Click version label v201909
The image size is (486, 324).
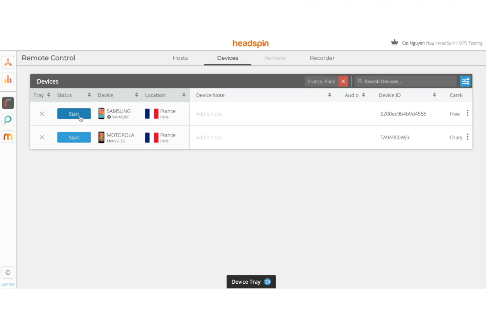point(8,285)
